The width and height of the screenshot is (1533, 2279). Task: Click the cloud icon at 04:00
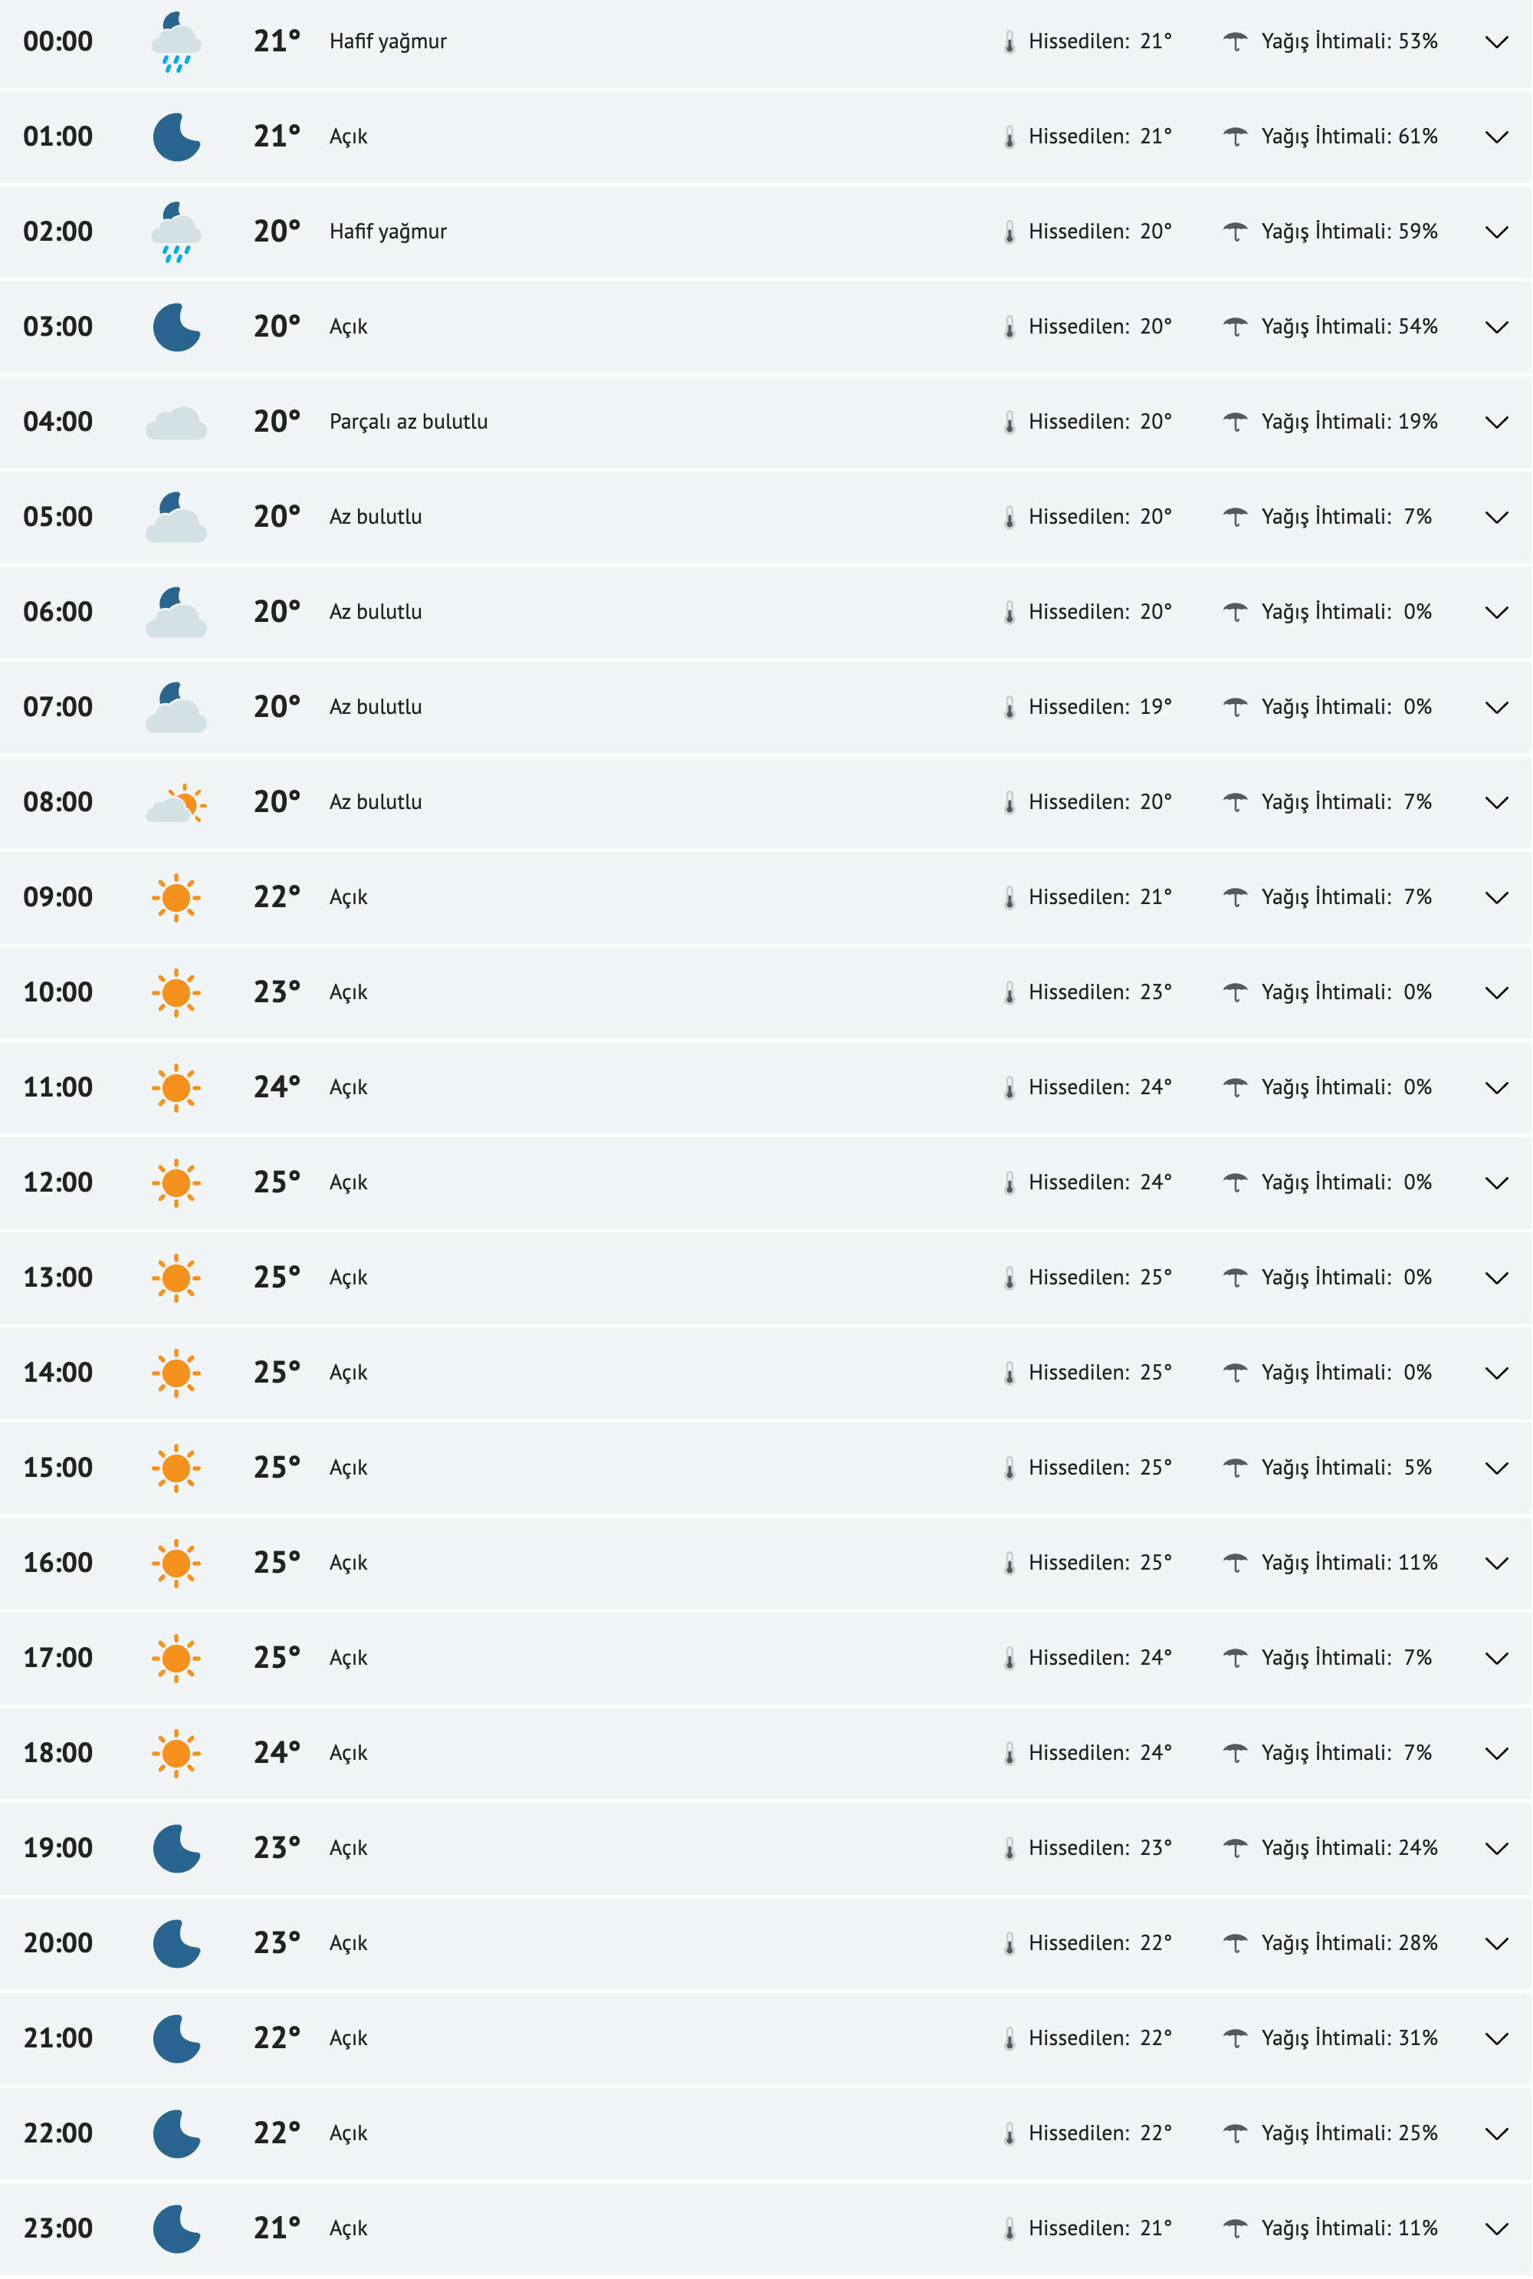tap(176, 423)
